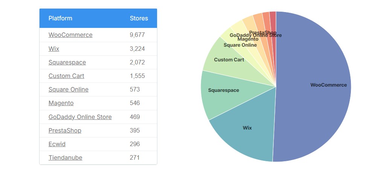
Task: Open the Custom Cart link
Action: click(66, 76)
